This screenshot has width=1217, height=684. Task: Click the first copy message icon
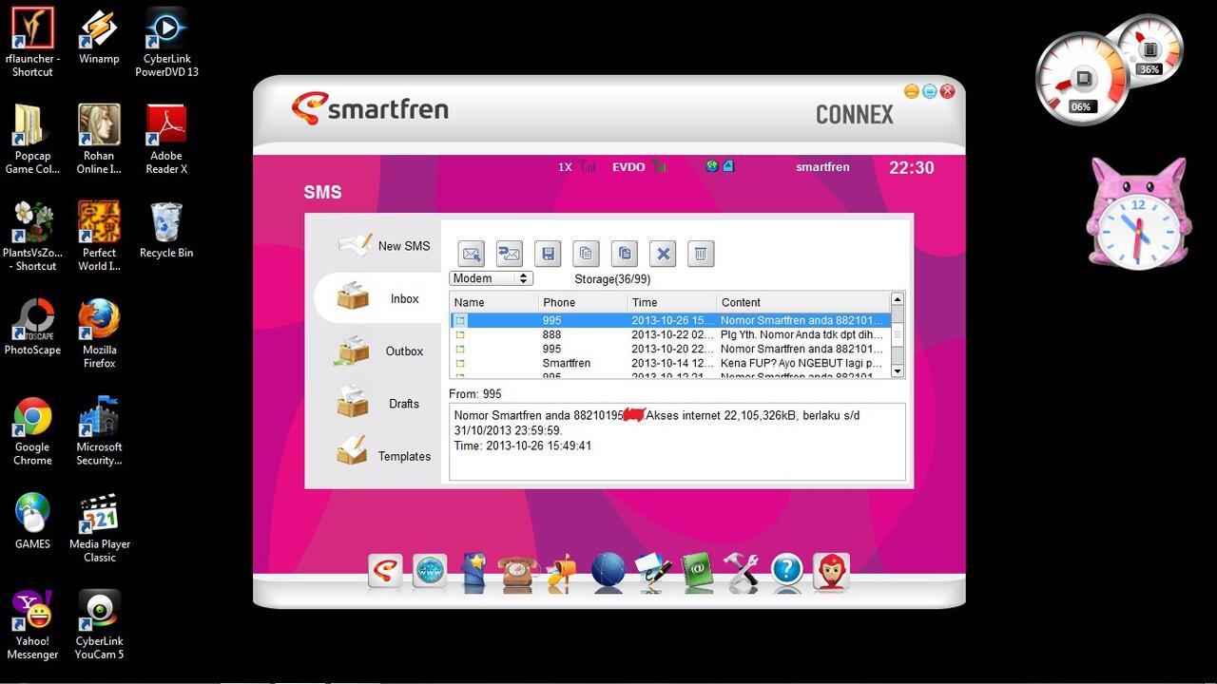(586, 254)
